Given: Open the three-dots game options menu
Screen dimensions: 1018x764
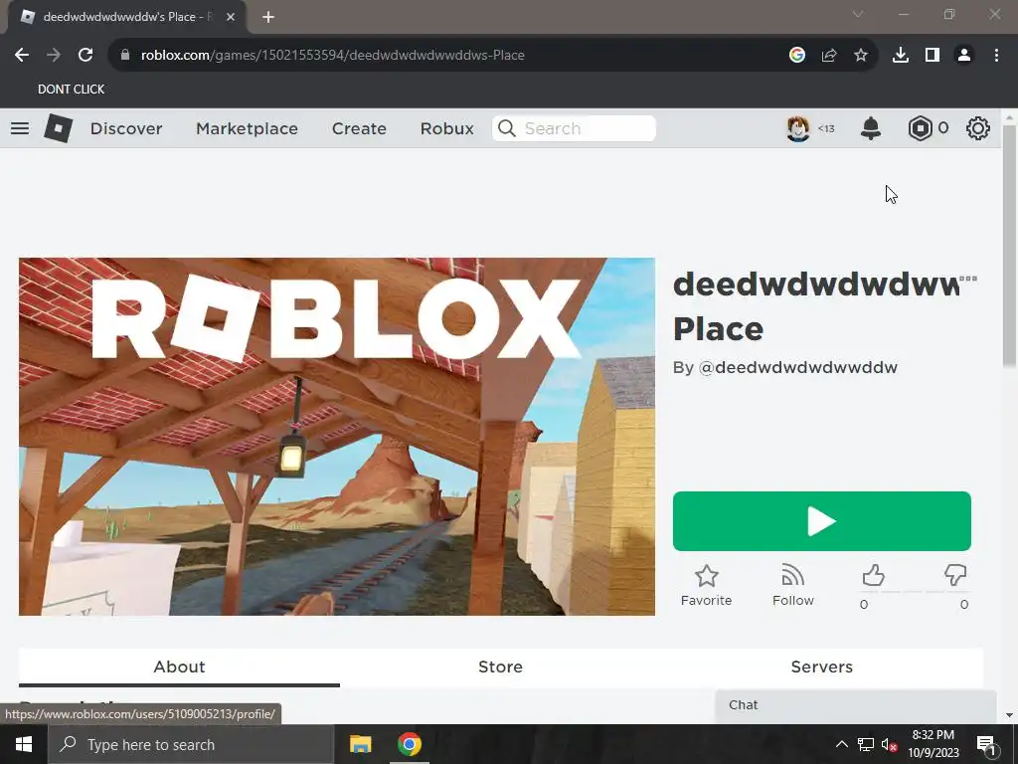Looking at the screenshot, I should (x=968, y=279).
